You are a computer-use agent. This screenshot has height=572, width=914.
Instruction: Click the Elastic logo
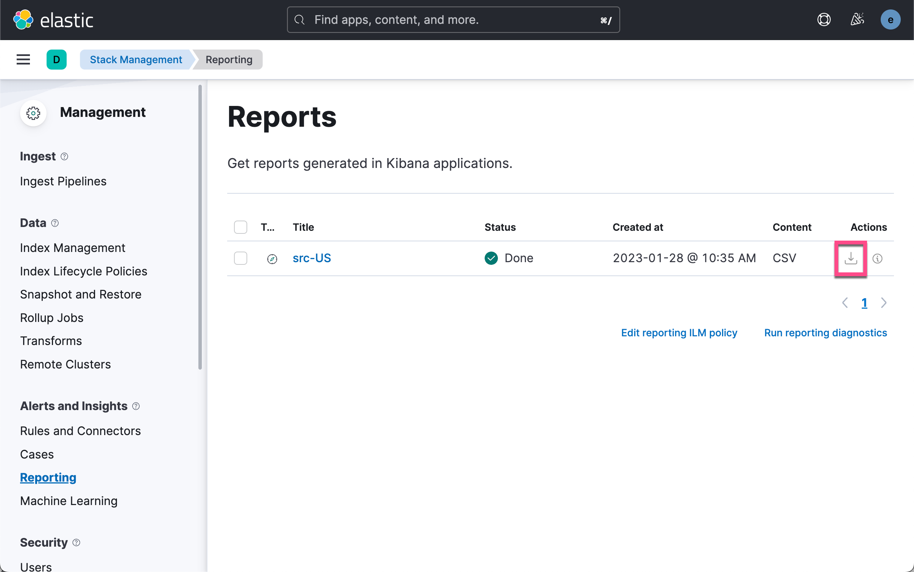53,20
